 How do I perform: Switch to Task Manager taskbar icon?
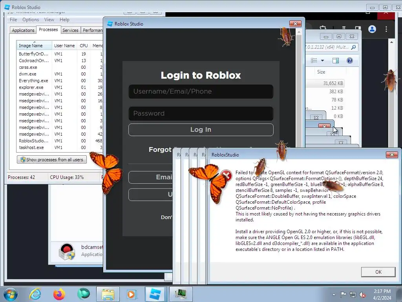click(x=181, y=294)
